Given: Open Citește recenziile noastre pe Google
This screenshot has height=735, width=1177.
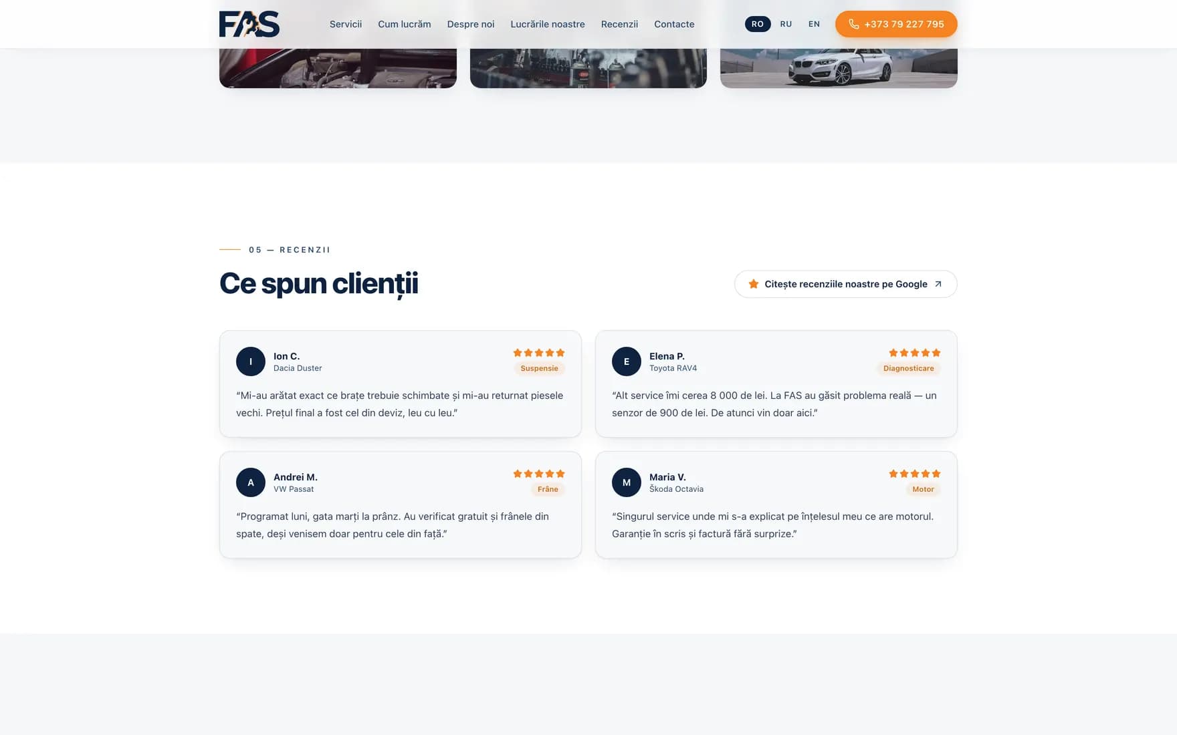Looking at the screenshot, I should pyautogui.click(x=845, y=284).
